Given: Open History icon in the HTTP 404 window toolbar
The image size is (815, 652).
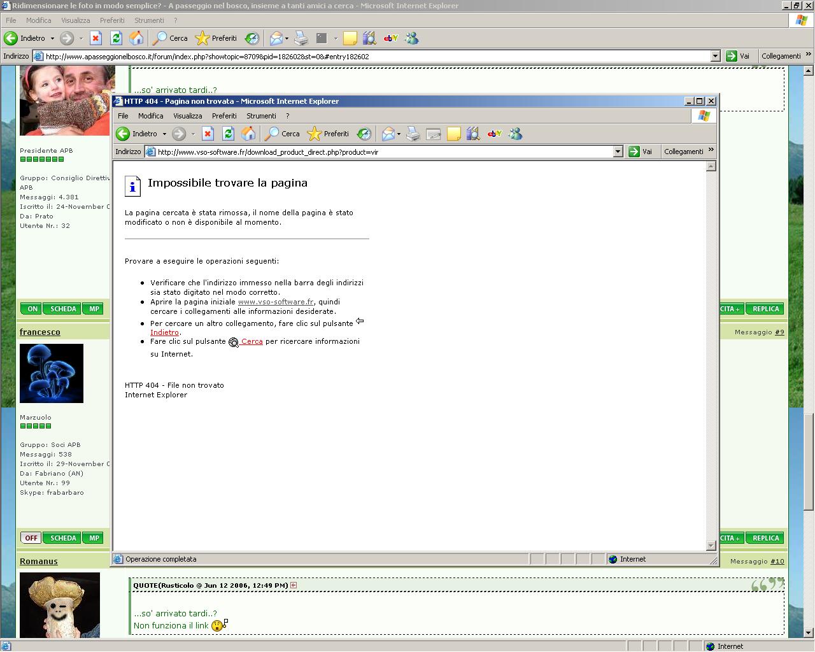Looking at the screenshot, I should click(x=364, y=134).
